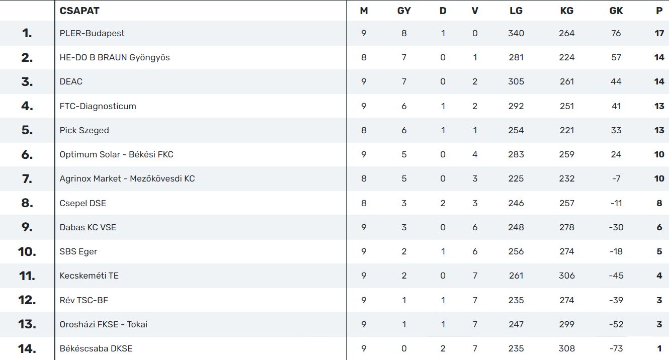This screenshot has height=360, width=669.
Task: Sort by the P points column header
Action: [659, 11]
